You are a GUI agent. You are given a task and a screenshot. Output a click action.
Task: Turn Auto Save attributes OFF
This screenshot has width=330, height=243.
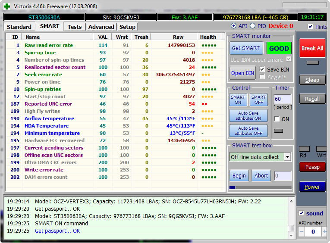(248, 131)
